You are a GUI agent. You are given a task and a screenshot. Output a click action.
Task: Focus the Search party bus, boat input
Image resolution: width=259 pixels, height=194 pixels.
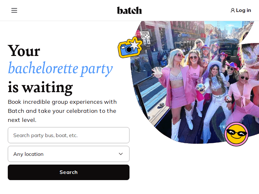click(x=68, y=135)
